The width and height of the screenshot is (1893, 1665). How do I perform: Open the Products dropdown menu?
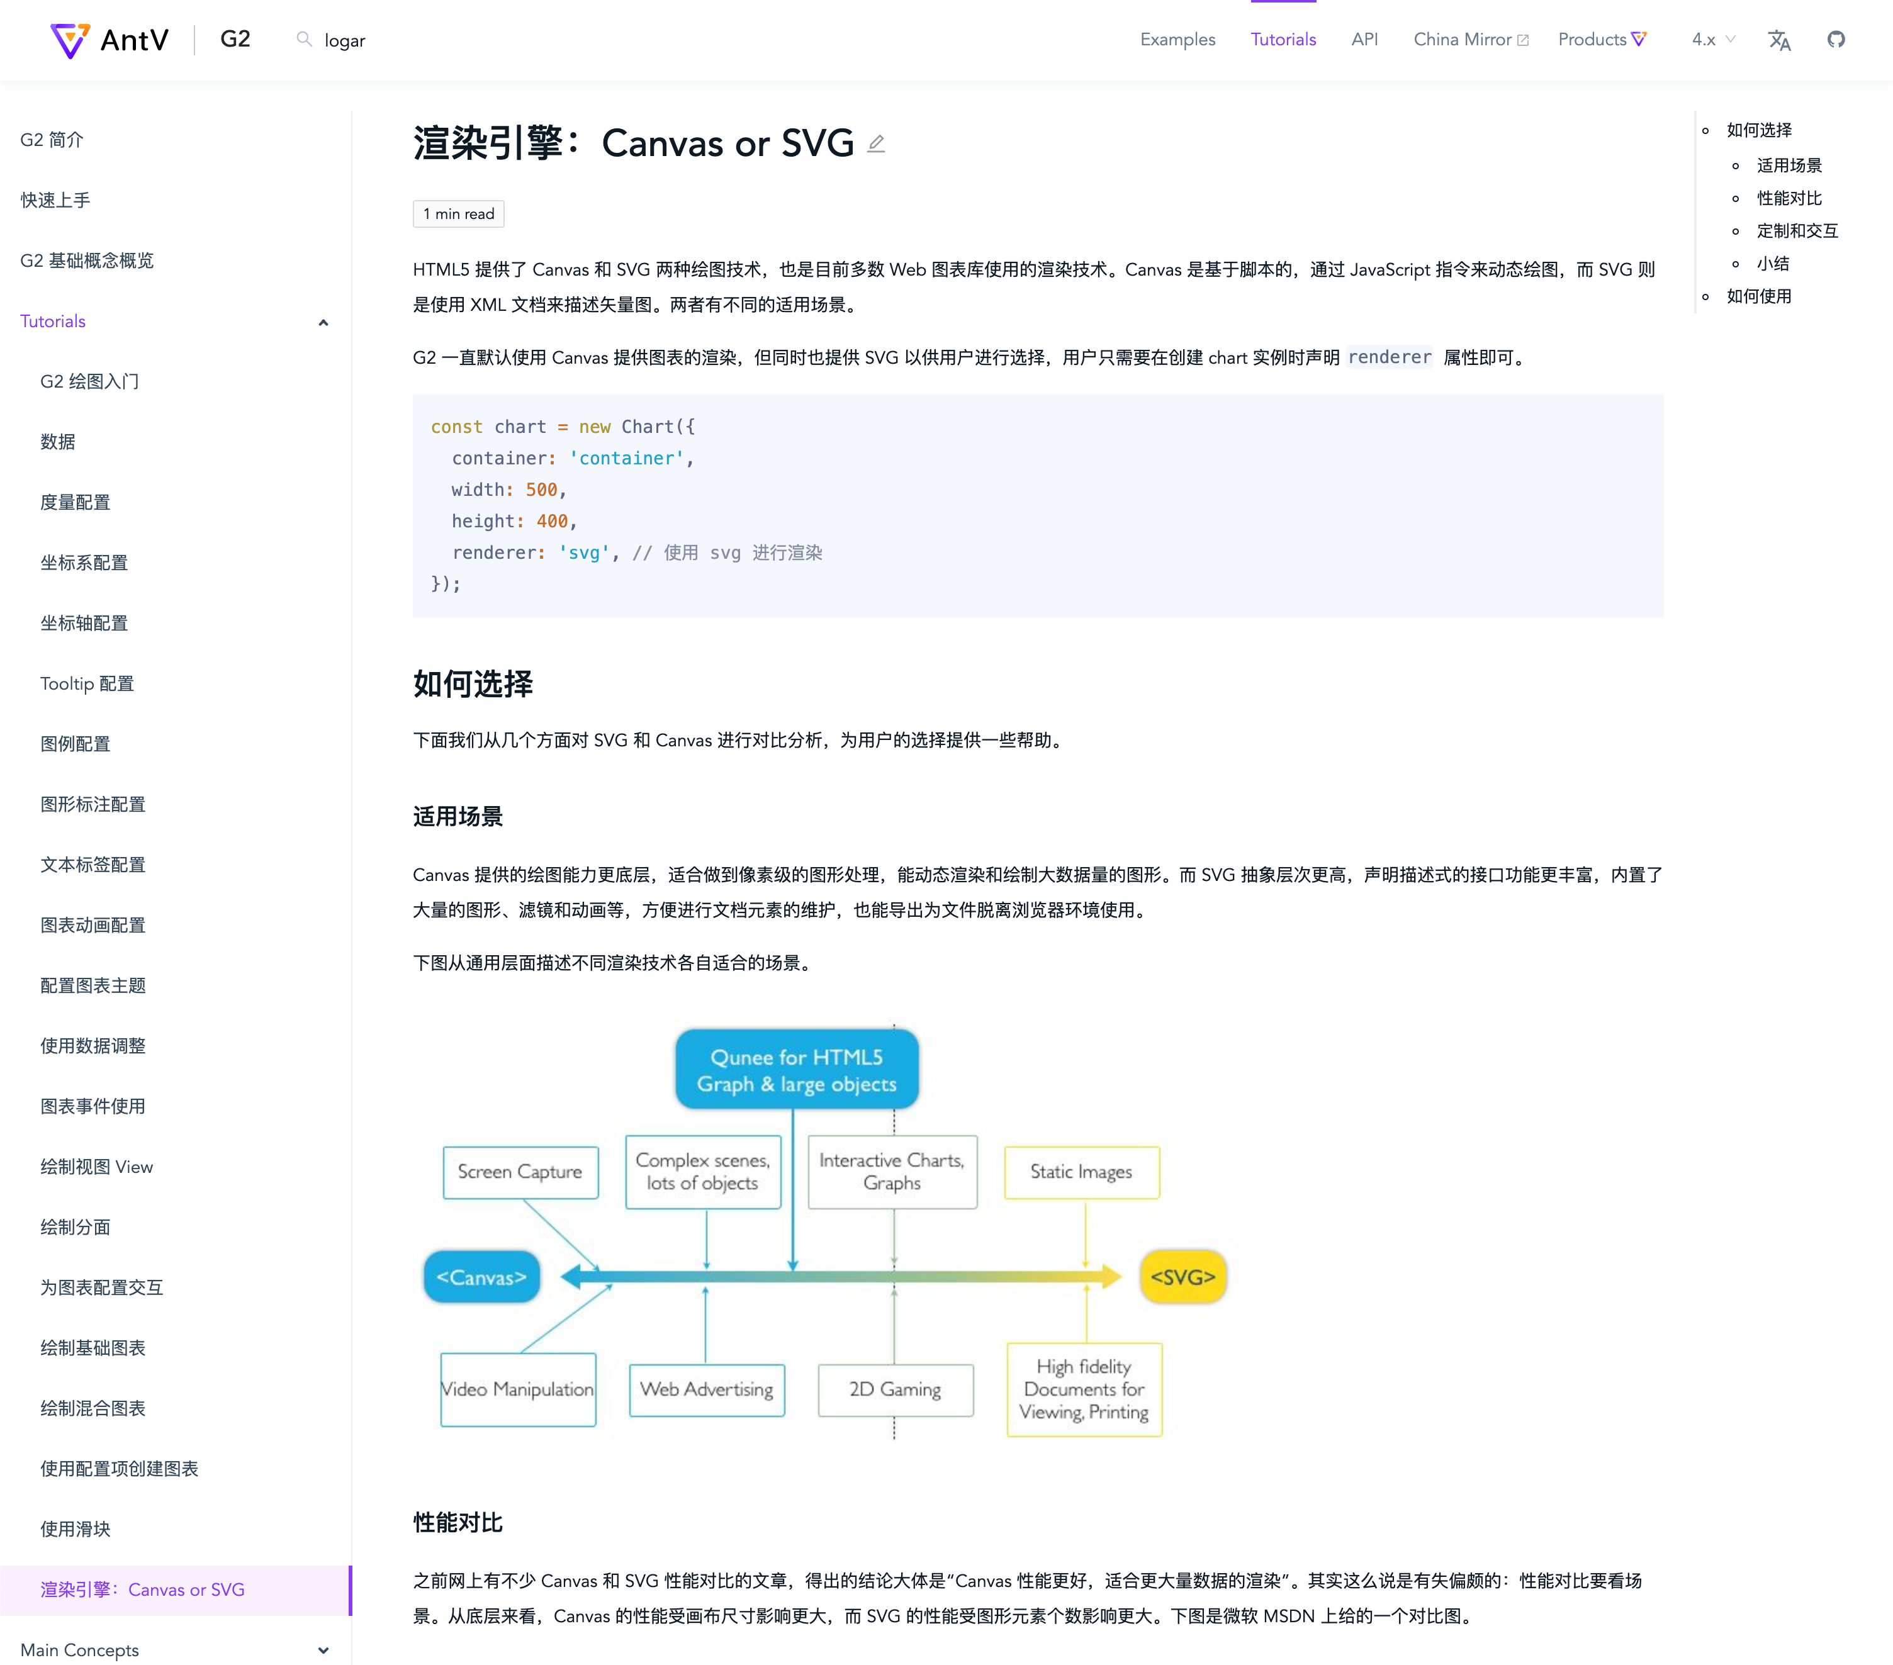[1602, 39]
